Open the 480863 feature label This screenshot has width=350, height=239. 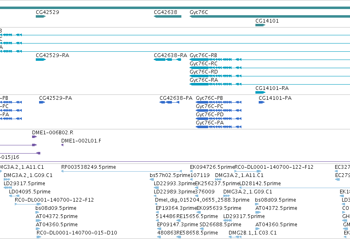[167, 233]
